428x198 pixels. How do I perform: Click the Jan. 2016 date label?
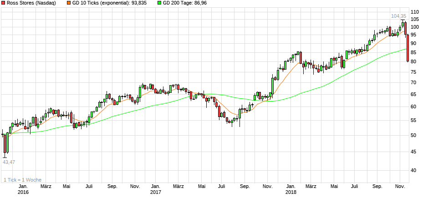point(23,189)
